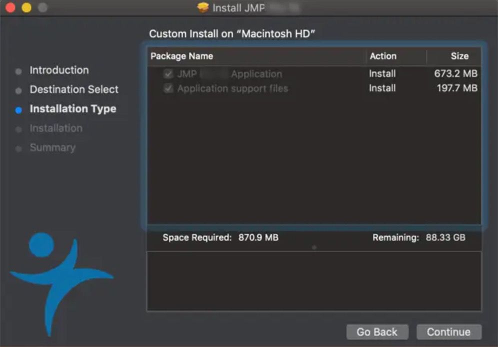Click the pane divider handle dot
498x347 pixels.
click(x=314, y=247)
